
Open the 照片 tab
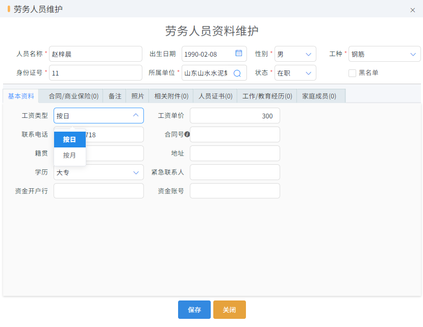(x=138, y=96)
